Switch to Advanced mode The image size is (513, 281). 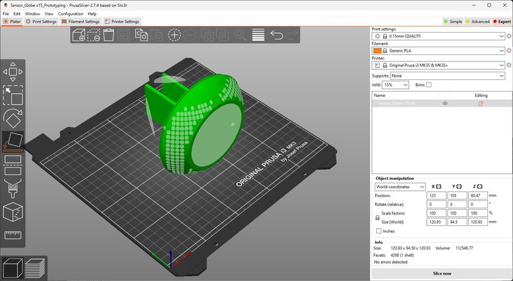point(477,21)
